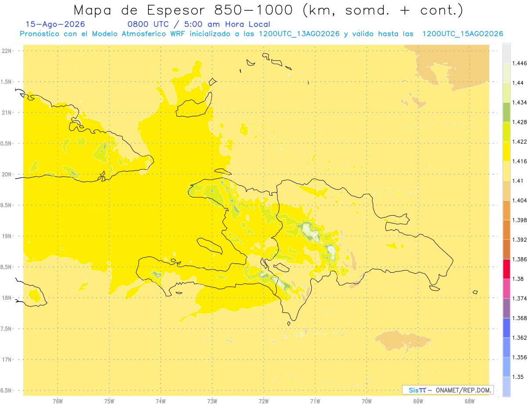The image size is (527, 407).
Task: Pick the light blue swatch between 1.35 and 1.356
Action: tap(506, 367)
